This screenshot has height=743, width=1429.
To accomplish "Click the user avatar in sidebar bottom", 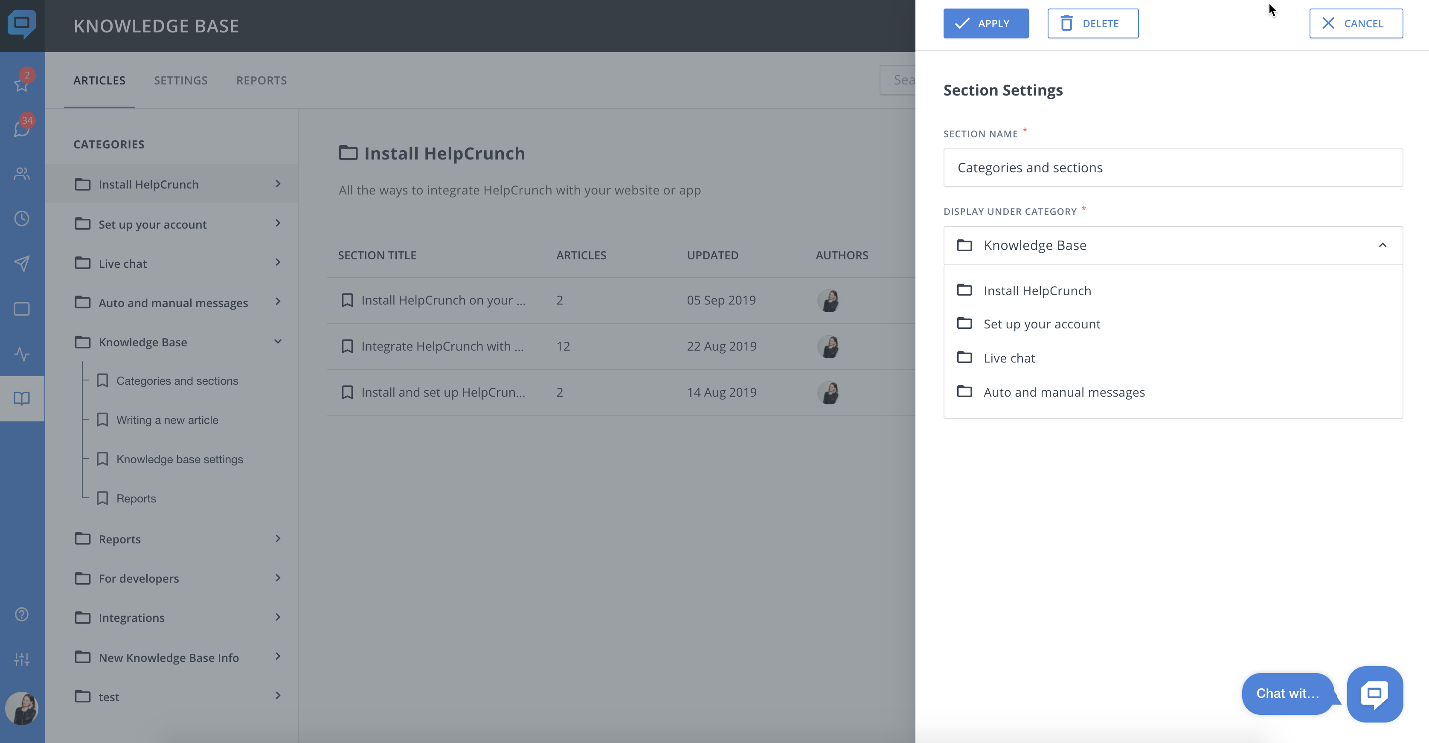I will [x=22, y=708].
